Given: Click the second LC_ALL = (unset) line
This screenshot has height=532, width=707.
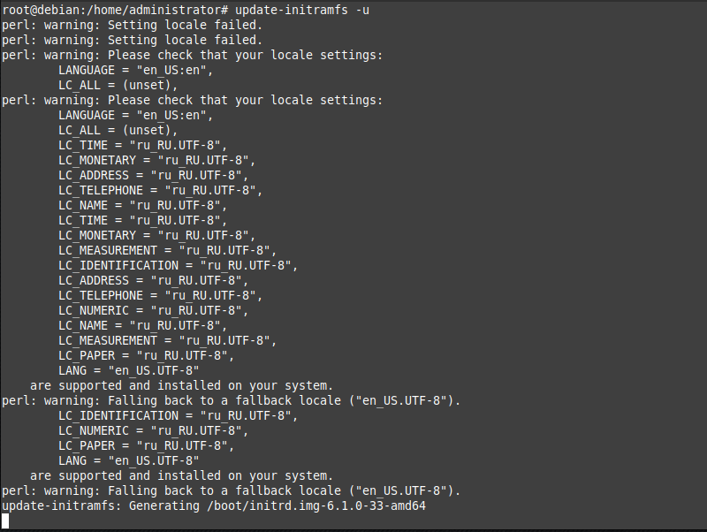Looking at the screenshot, I should [118, 130].
